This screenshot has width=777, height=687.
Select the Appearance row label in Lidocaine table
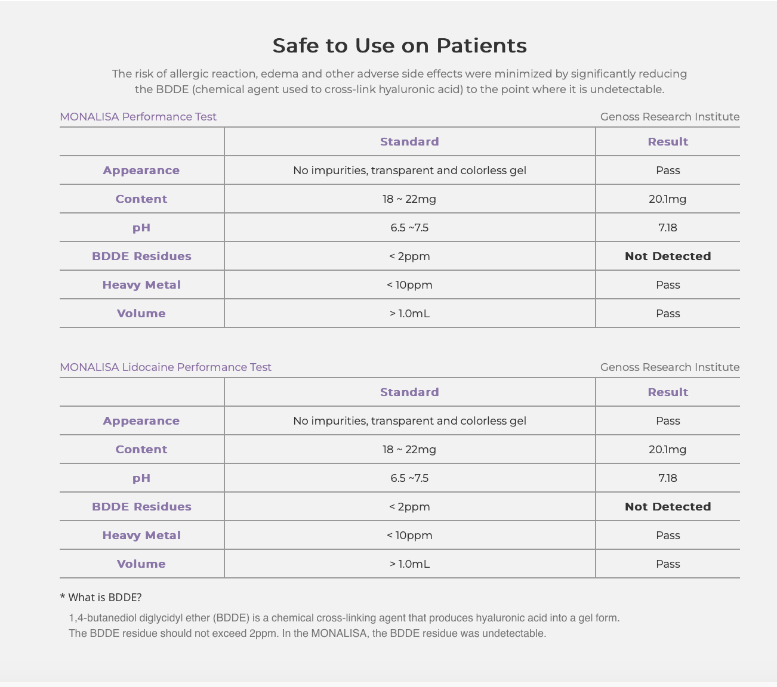pyautogui.click(x=141, y=421)
